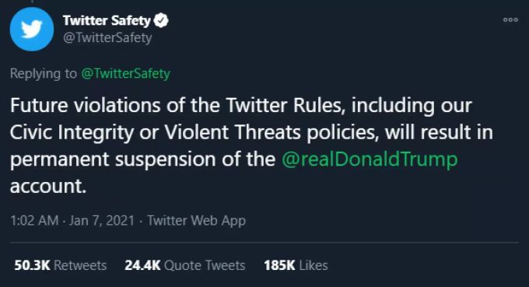Click the Jan 7, 2021 date
This screenshot has height=287, width=529.
coord(102,221)
